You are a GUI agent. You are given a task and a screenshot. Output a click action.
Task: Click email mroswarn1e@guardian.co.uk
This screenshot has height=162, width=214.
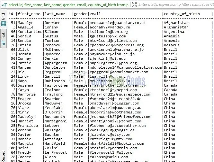118,23
